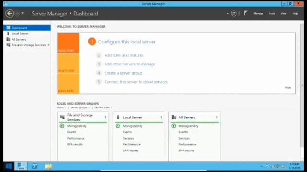The image size is (307, 172).
Task: Click the orange step 1 circle
Action: [x=92, y=42]
